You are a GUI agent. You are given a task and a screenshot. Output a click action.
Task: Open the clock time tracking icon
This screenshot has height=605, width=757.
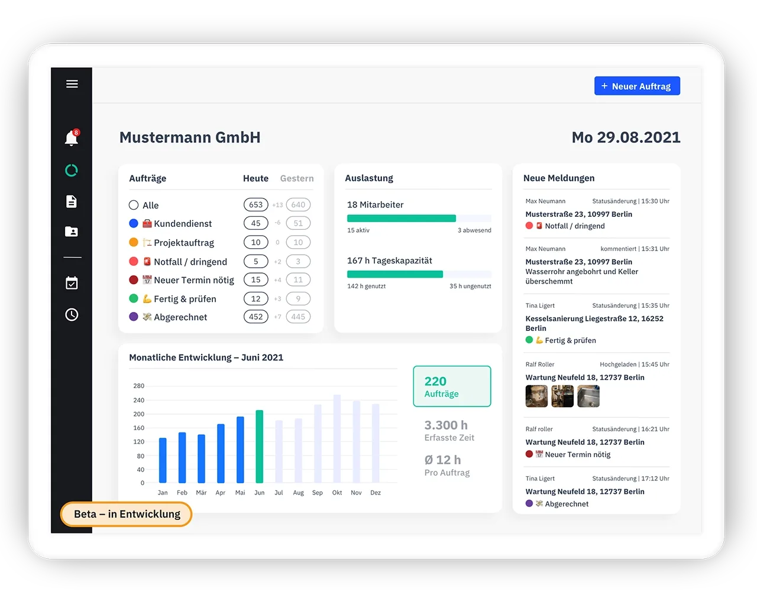(72, 314)
